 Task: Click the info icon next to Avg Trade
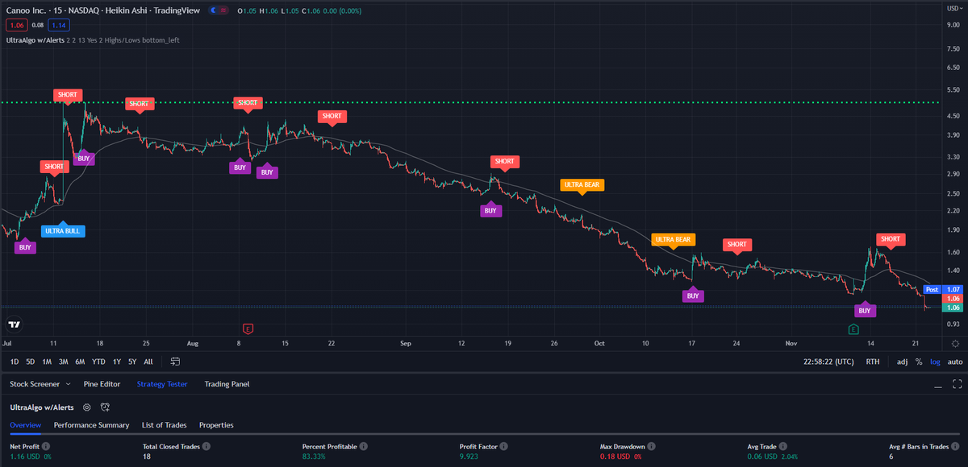(x=784, y=446)
